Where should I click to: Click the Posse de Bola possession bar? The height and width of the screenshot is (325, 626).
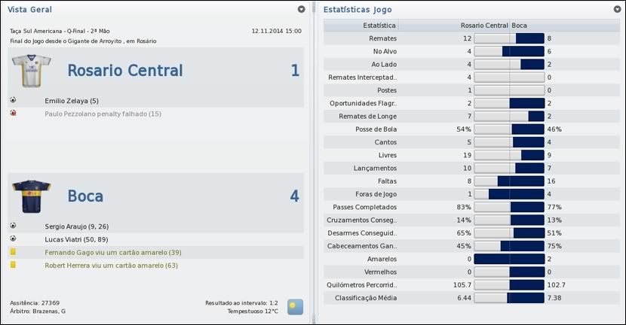[x=509, y=129]
